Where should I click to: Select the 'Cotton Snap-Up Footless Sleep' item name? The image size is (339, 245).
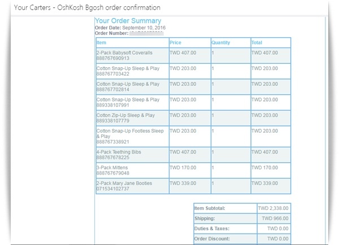pyautogui.click(x=130, y=131)
